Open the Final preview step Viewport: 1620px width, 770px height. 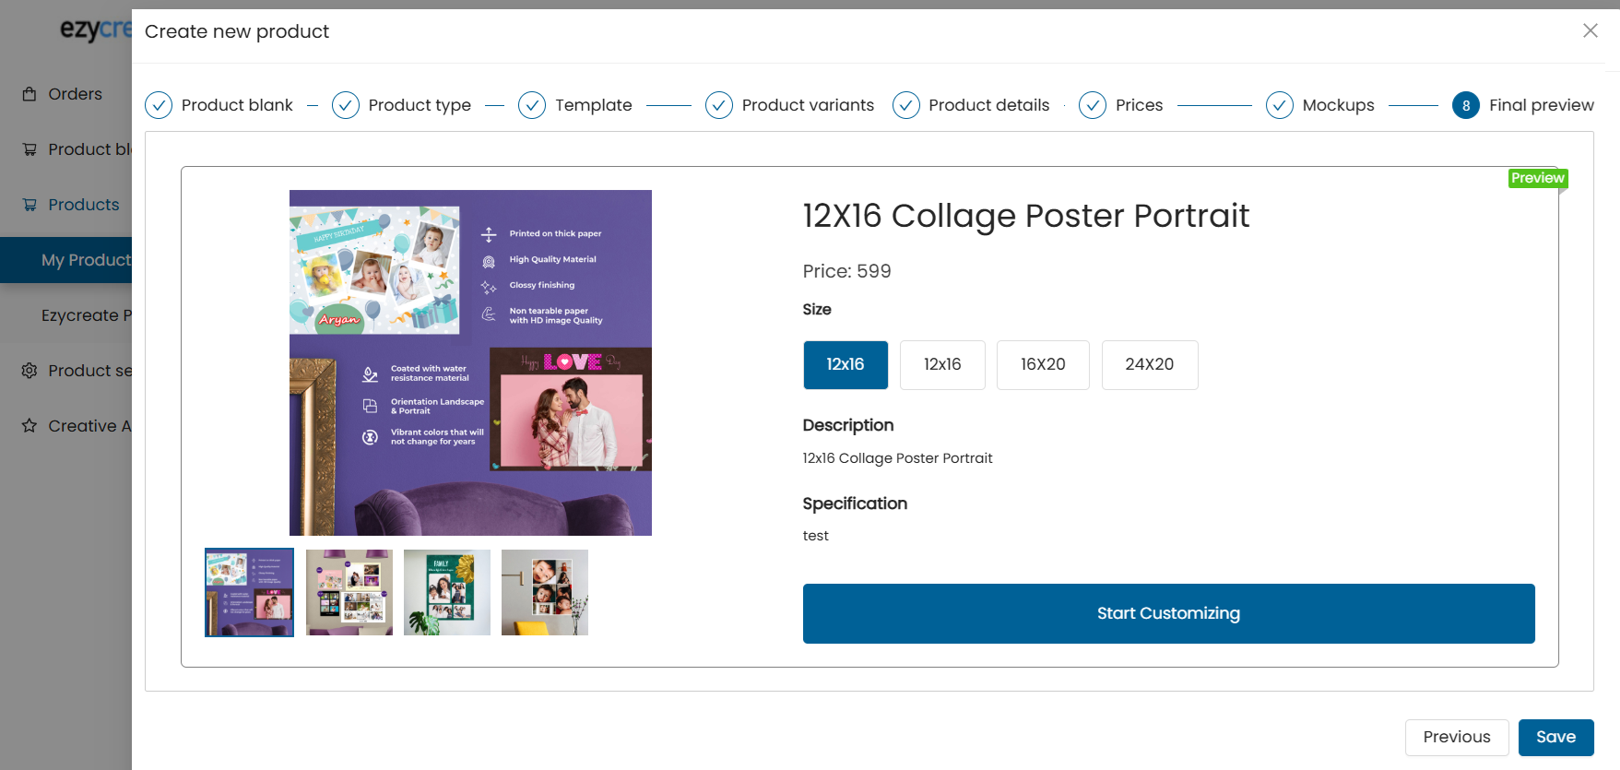[1541, 105]
